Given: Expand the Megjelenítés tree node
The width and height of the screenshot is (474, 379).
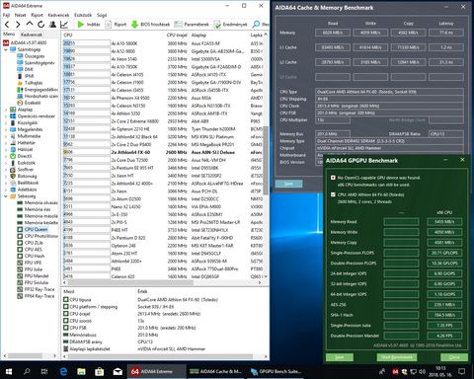Looking at the screenshot, I should point(6,129).
